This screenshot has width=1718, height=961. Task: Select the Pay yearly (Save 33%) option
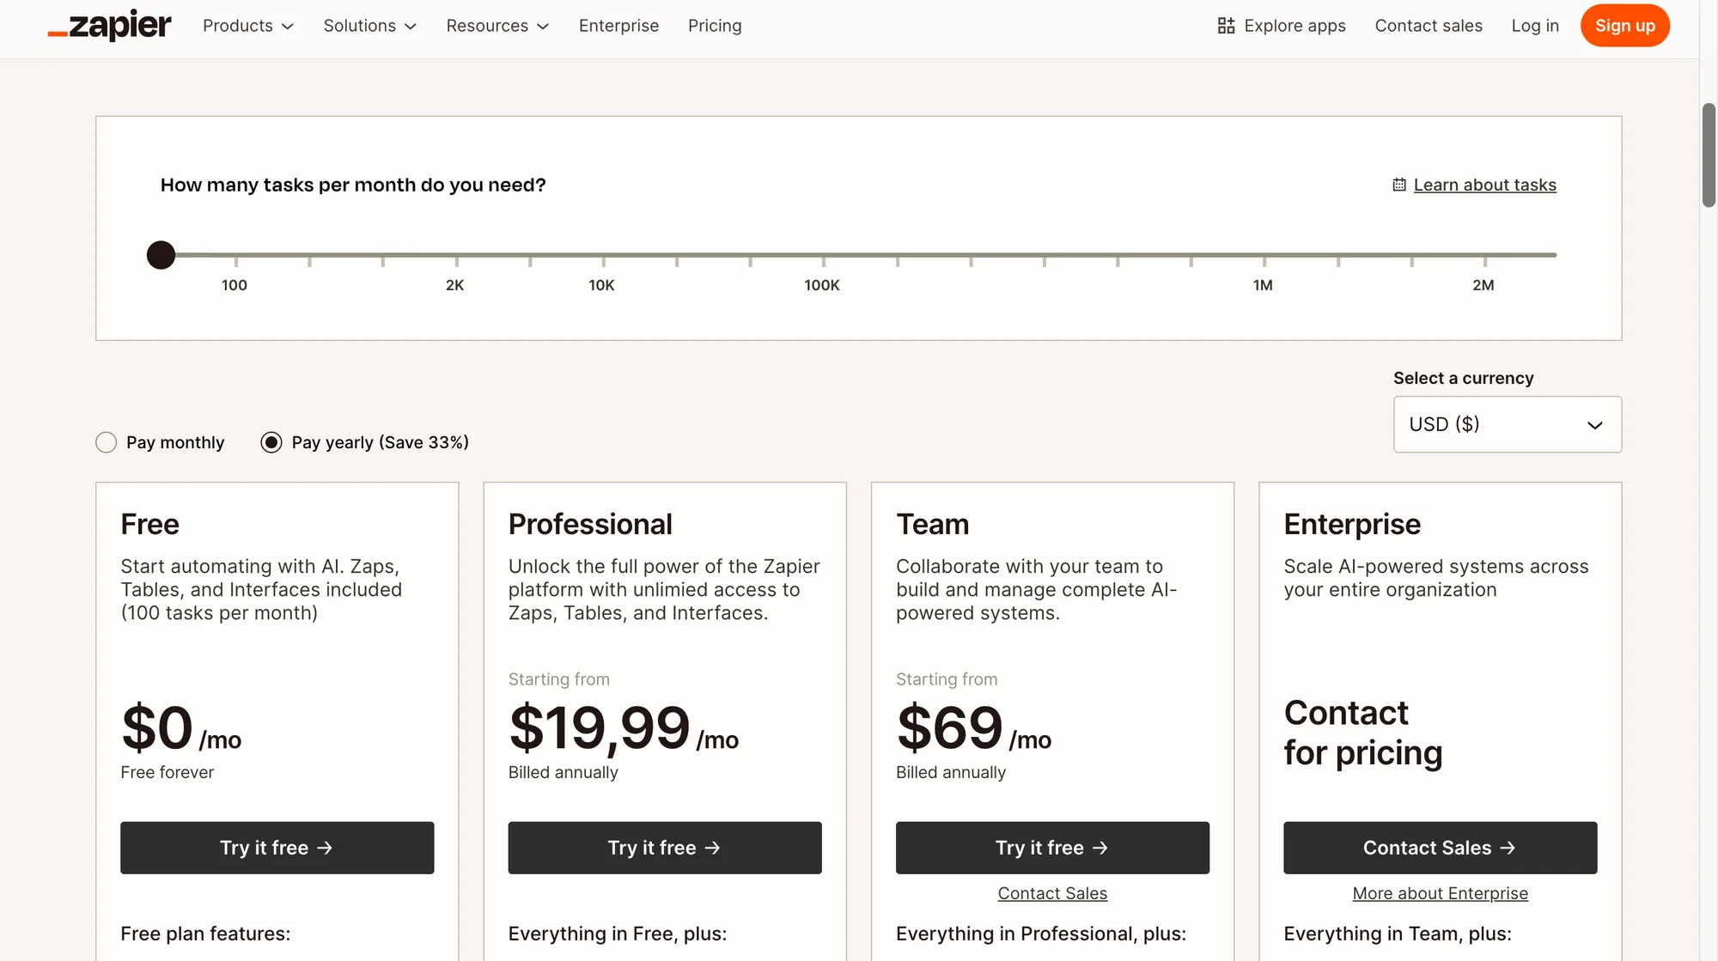click(x=271, y=442)
